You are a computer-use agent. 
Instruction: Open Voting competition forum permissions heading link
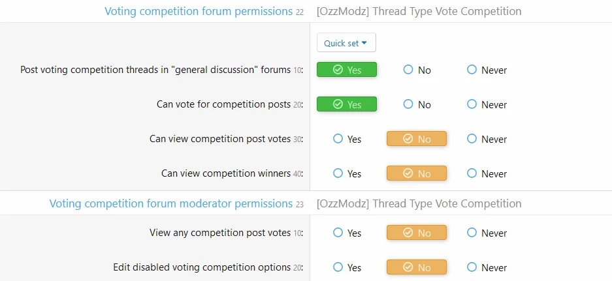199,11
